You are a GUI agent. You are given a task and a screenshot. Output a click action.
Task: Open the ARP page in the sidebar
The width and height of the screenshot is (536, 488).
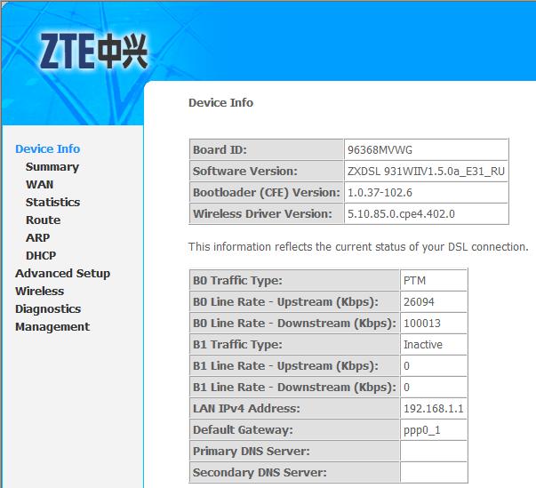38,238
